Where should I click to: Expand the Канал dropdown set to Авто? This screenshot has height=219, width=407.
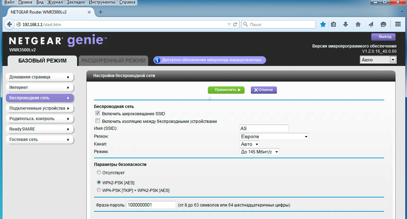pyautogui.click(x=249, y=144)
